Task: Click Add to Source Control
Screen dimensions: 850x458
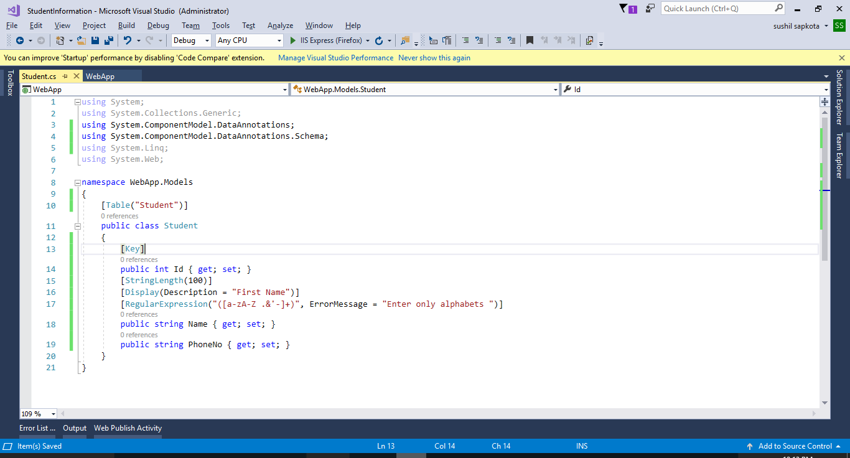Action: click(x=794, y=446)
